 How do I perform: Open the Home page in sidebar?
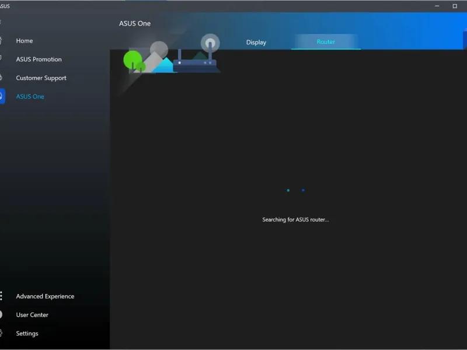[x=25, y=41]
